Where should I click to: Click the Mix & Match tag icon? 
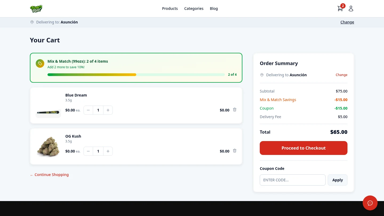pos(40,63)
